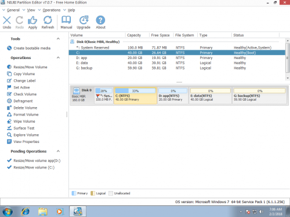This screenshot has height=217, width=290.
Task: Click Explore Volume magnifier icon
Action: point(9,135)
